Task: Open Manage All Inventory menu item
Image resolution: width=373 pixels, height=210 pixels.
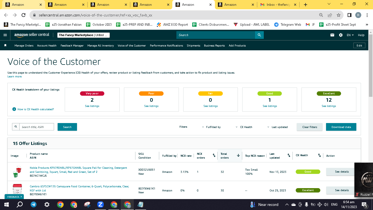Action: tap(100, 46)
